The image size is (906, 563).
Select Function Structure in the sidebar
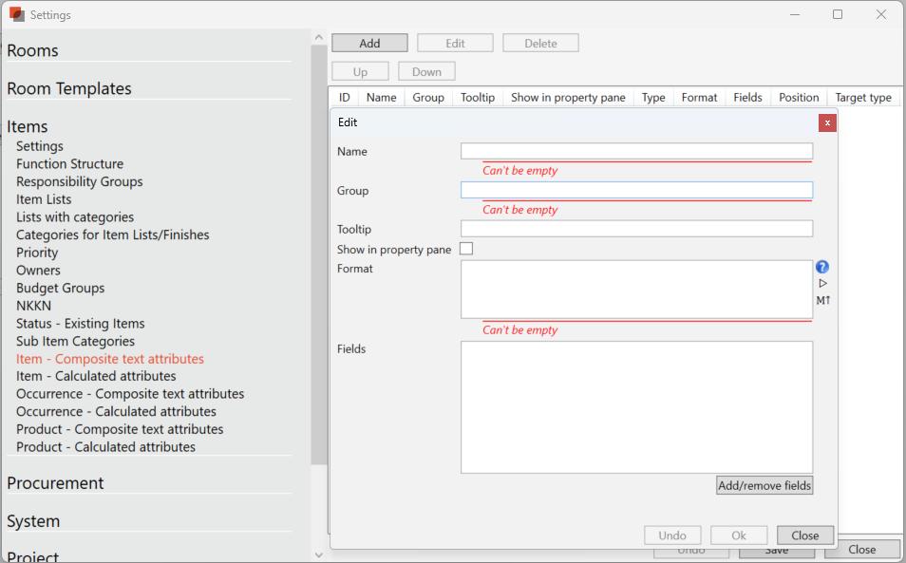point(69,164)
